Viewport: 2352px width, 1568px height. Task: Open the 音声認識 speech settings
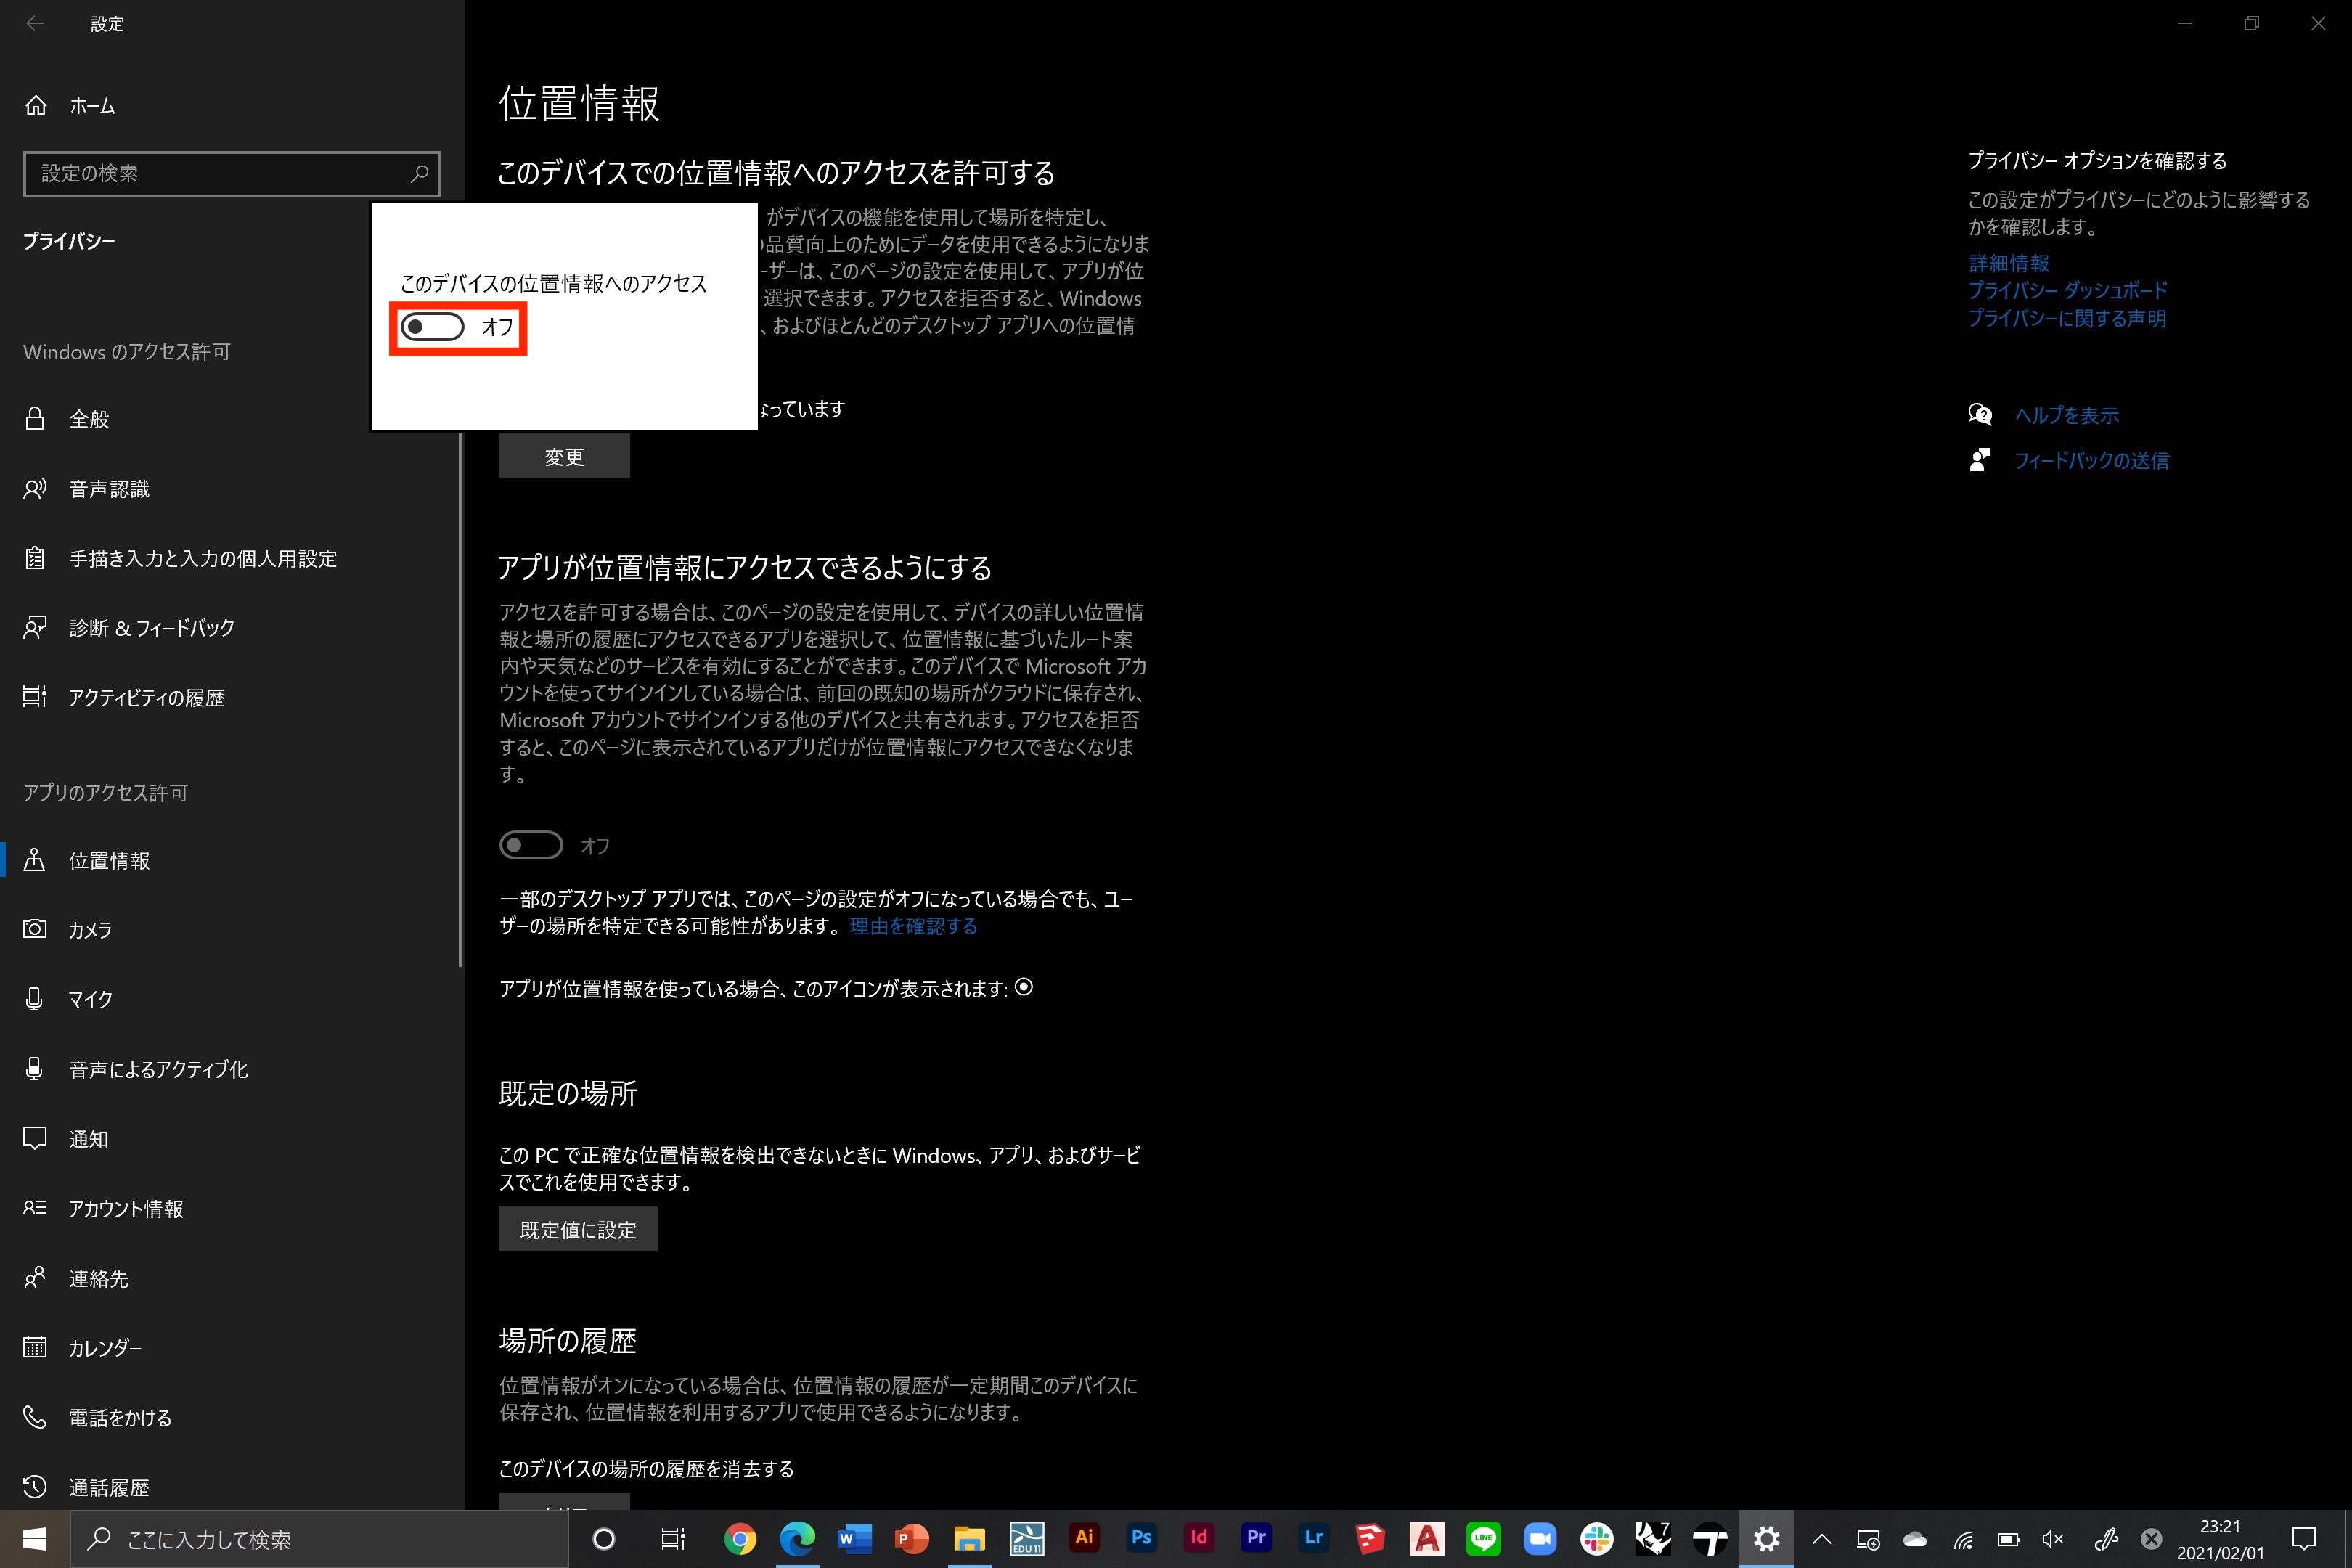109,489
